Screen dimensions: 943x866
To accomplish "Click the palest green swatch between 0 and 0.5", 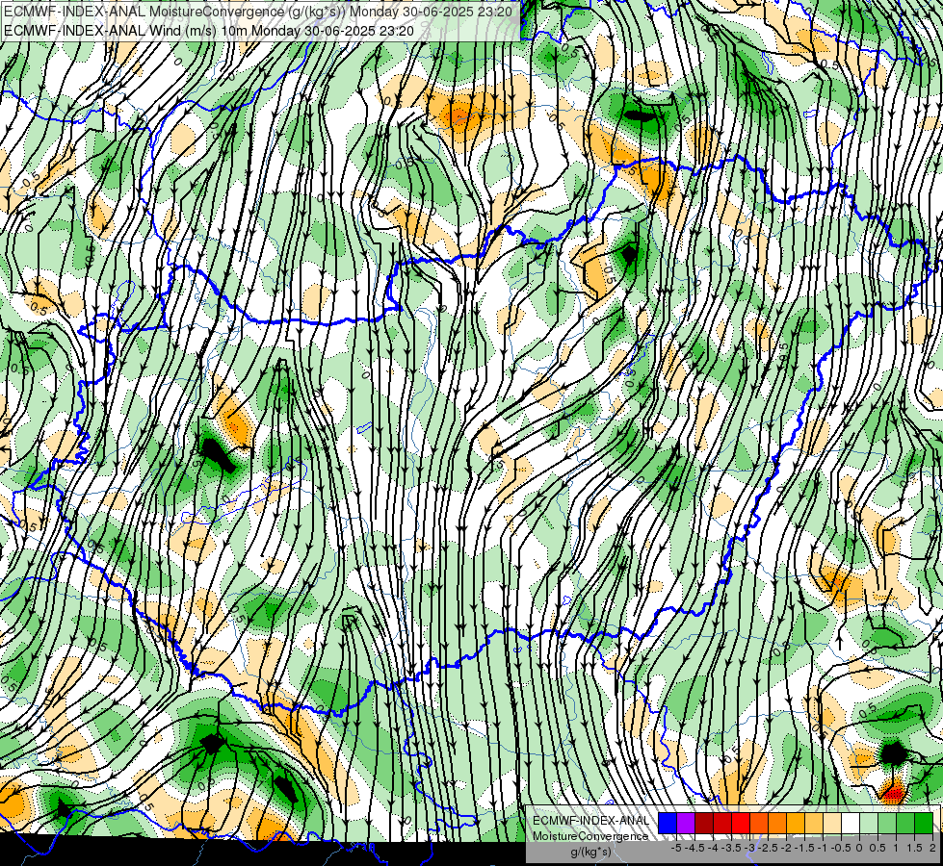I will point(869,824).
